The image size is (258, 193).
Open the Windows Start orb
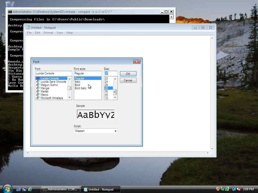7,189
